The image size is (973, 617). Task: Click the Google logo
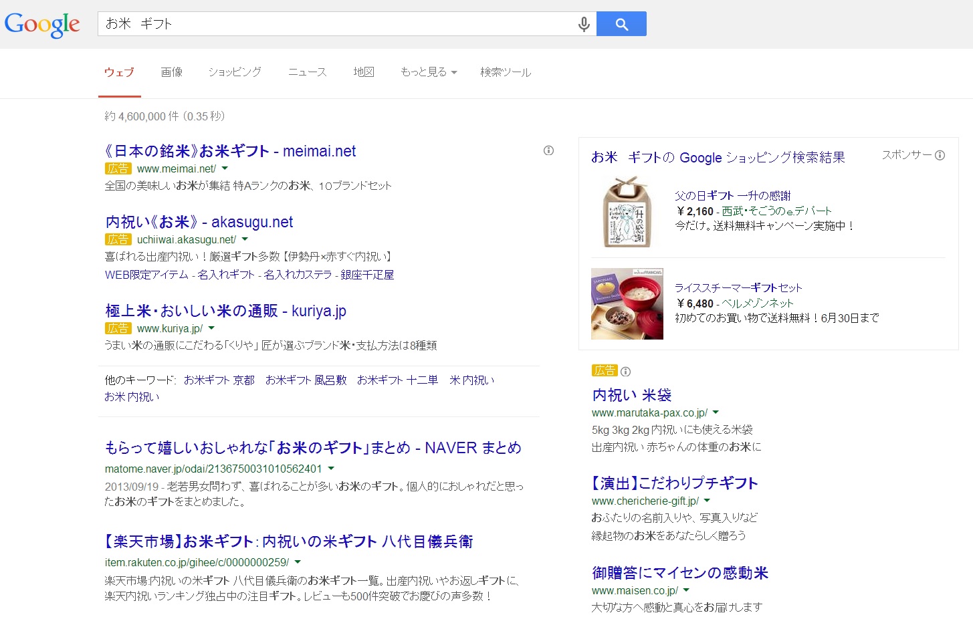42,25
